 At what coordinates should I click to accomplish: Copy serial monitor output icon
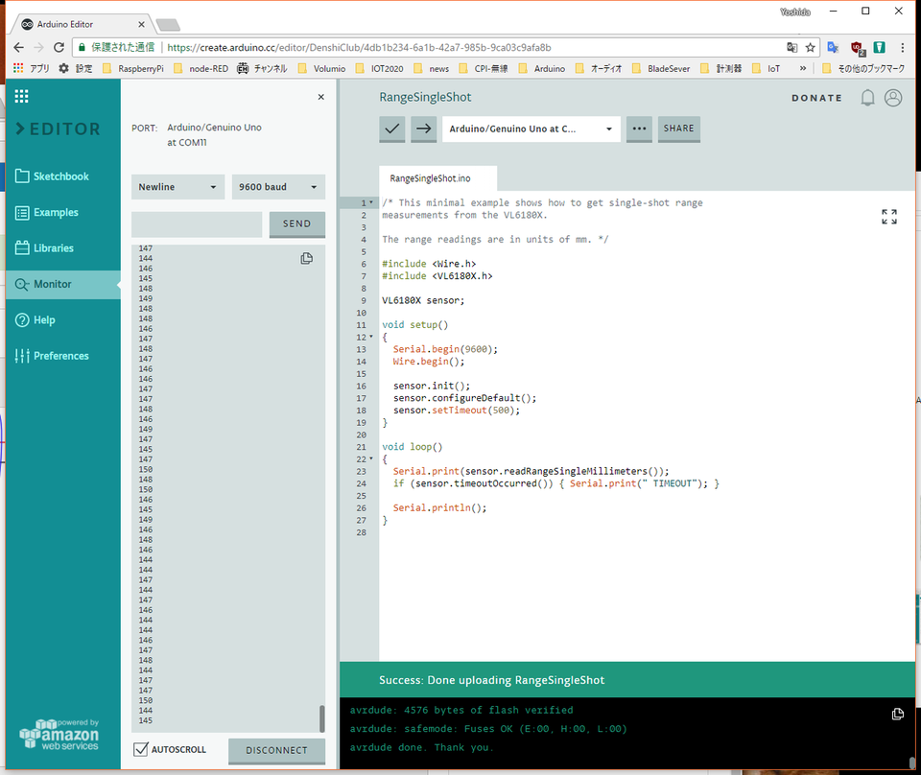[307, 258]
